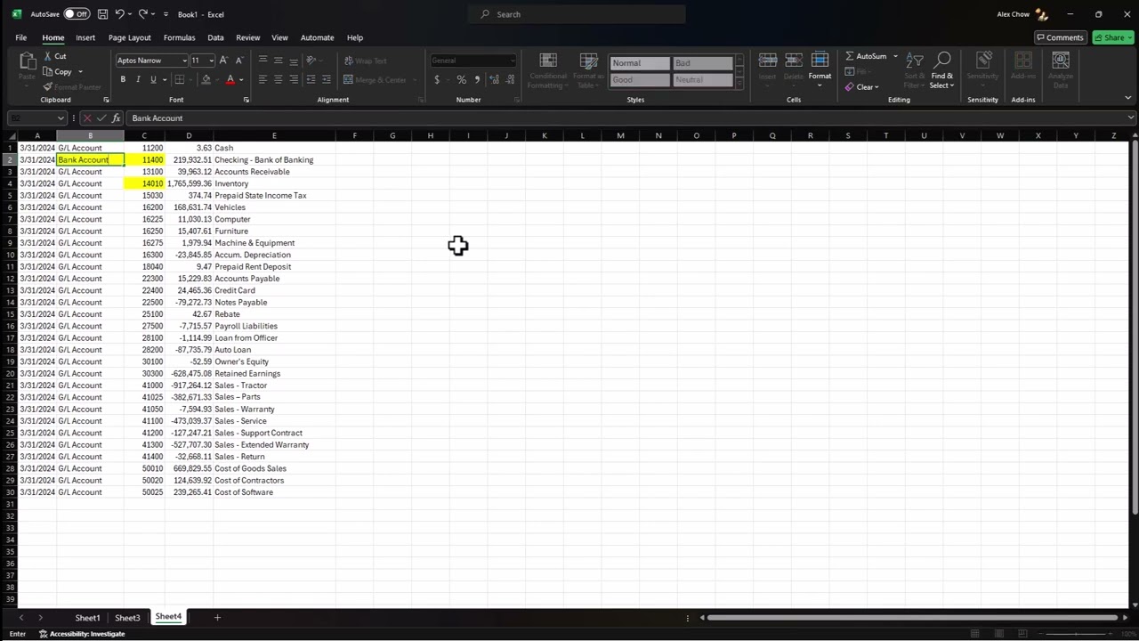Increase font size with the large A

[223, 61]
